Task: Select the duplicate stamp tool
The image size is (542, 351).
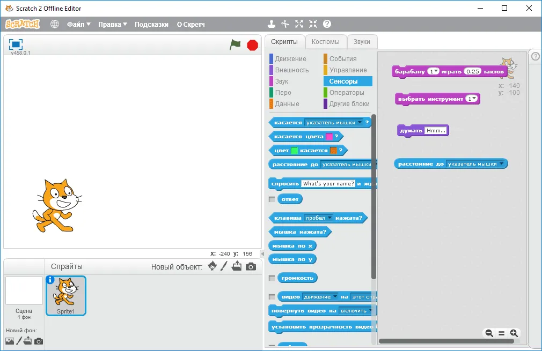Action: pos(272,24)
